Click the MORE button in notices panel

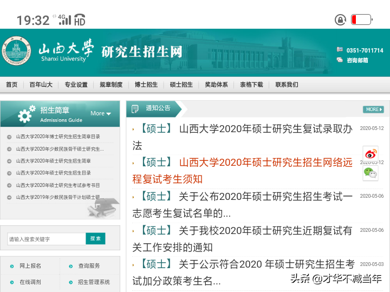pos(373,109)
